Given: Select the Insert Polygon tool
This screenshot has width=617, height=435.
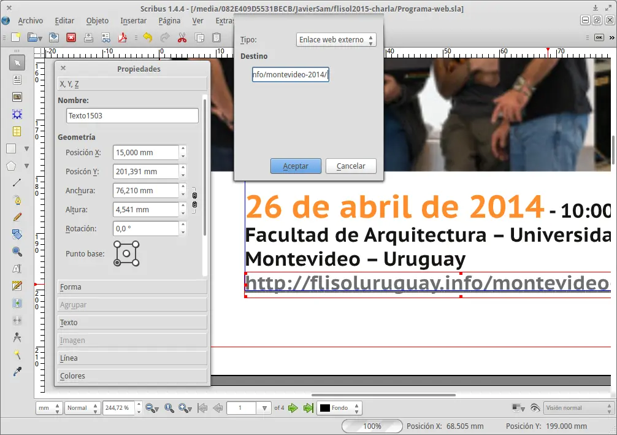Looking at the screenshot, I should (x=11, y=166).
